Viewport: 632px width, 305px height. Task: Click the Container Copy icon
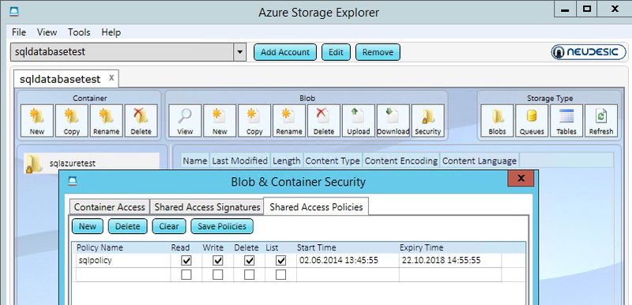coord(71,121)
